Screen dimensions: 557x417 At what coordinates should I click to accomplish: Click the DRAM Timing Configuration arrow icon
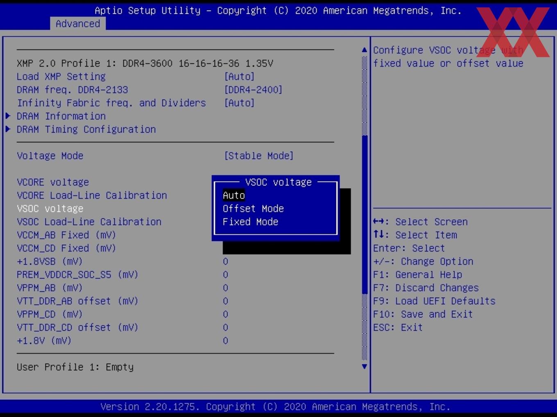point(8,129)
